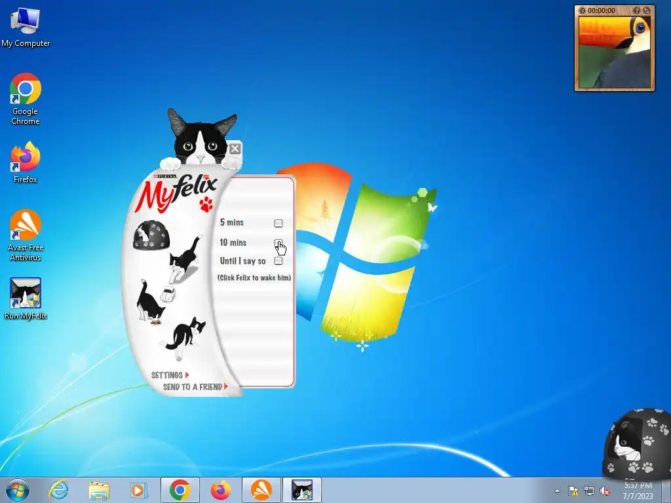The width and height of the screenshot is (671, 503).
Task: Switch to Chrome in the taskbar
Action: point(180,490)
